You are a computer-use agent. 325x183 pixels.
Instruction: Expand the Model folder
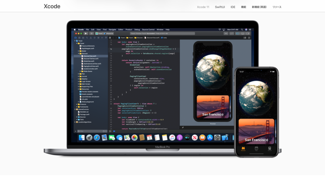coord(79,51)
